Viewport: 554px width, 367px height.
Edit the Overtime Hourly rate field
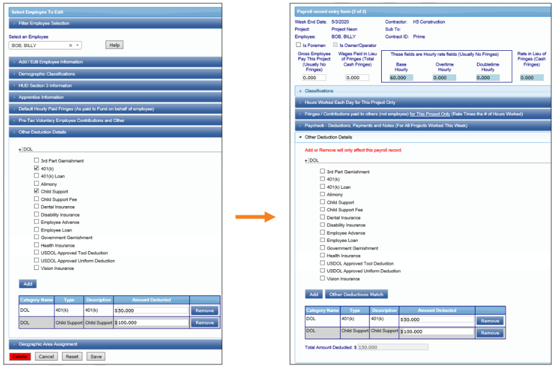(444, 78)
